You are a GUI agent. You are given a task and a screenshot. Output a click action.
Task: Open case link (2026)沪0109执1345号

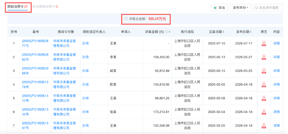[35, 112]
